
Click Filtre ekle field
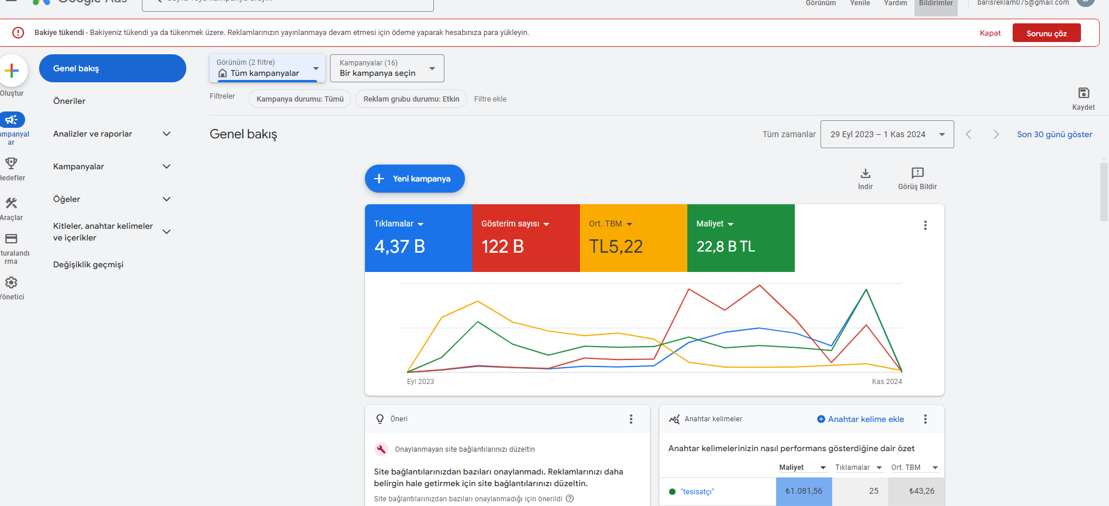[x=490, y=99]
